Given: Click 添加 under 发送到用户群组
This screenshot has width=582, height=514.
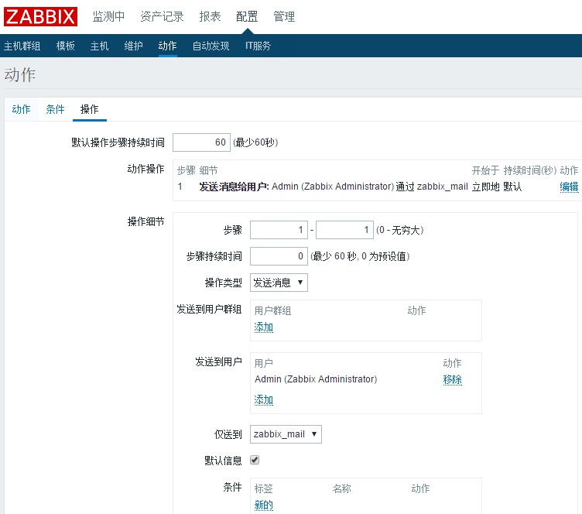Looking at the screenshot, I should 263,327.
